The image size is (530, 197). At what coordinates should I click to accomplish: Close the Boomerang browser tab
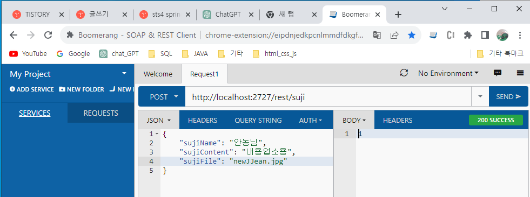point(378,15)
